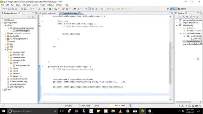Collapse the res folder
Screen dimensions: 203x114
coord(5,49)
